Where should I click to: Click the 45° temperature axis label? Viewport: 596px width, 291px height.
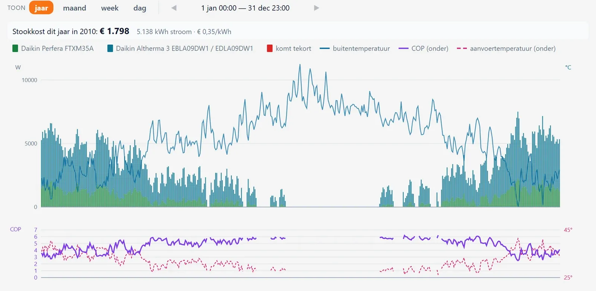[x=568, y=230]
